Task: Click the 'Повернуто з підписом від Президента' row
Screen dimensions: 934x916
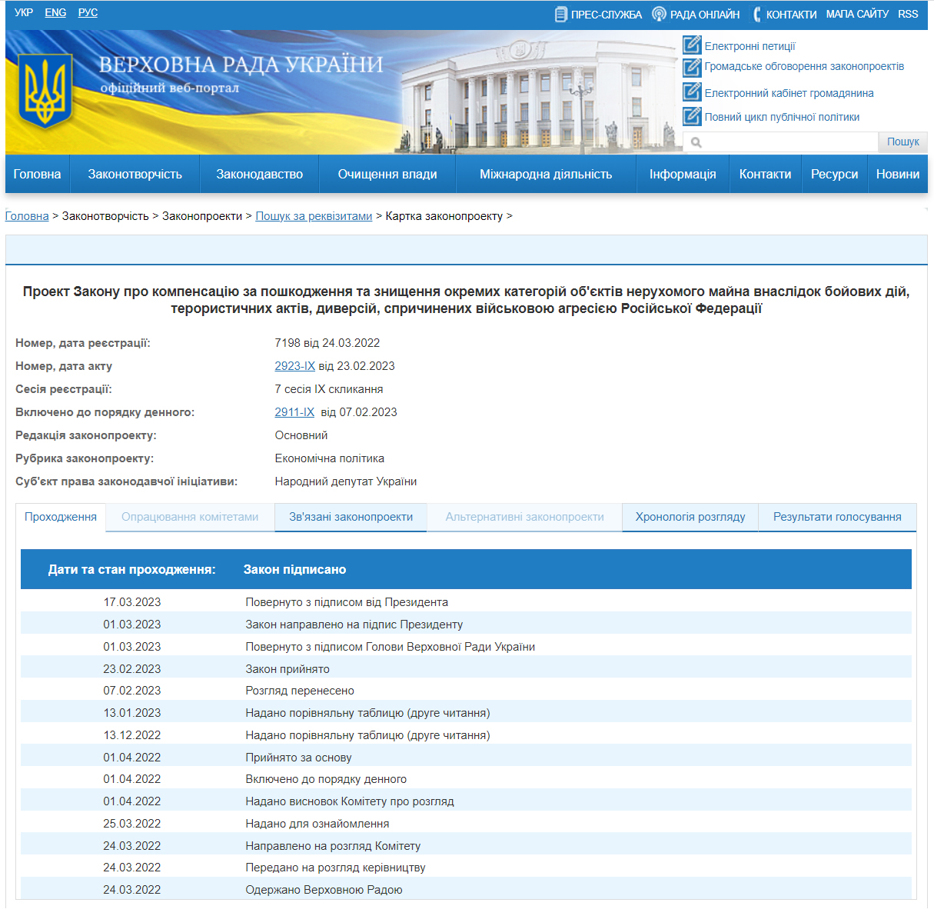Action: tap(466, 602)
